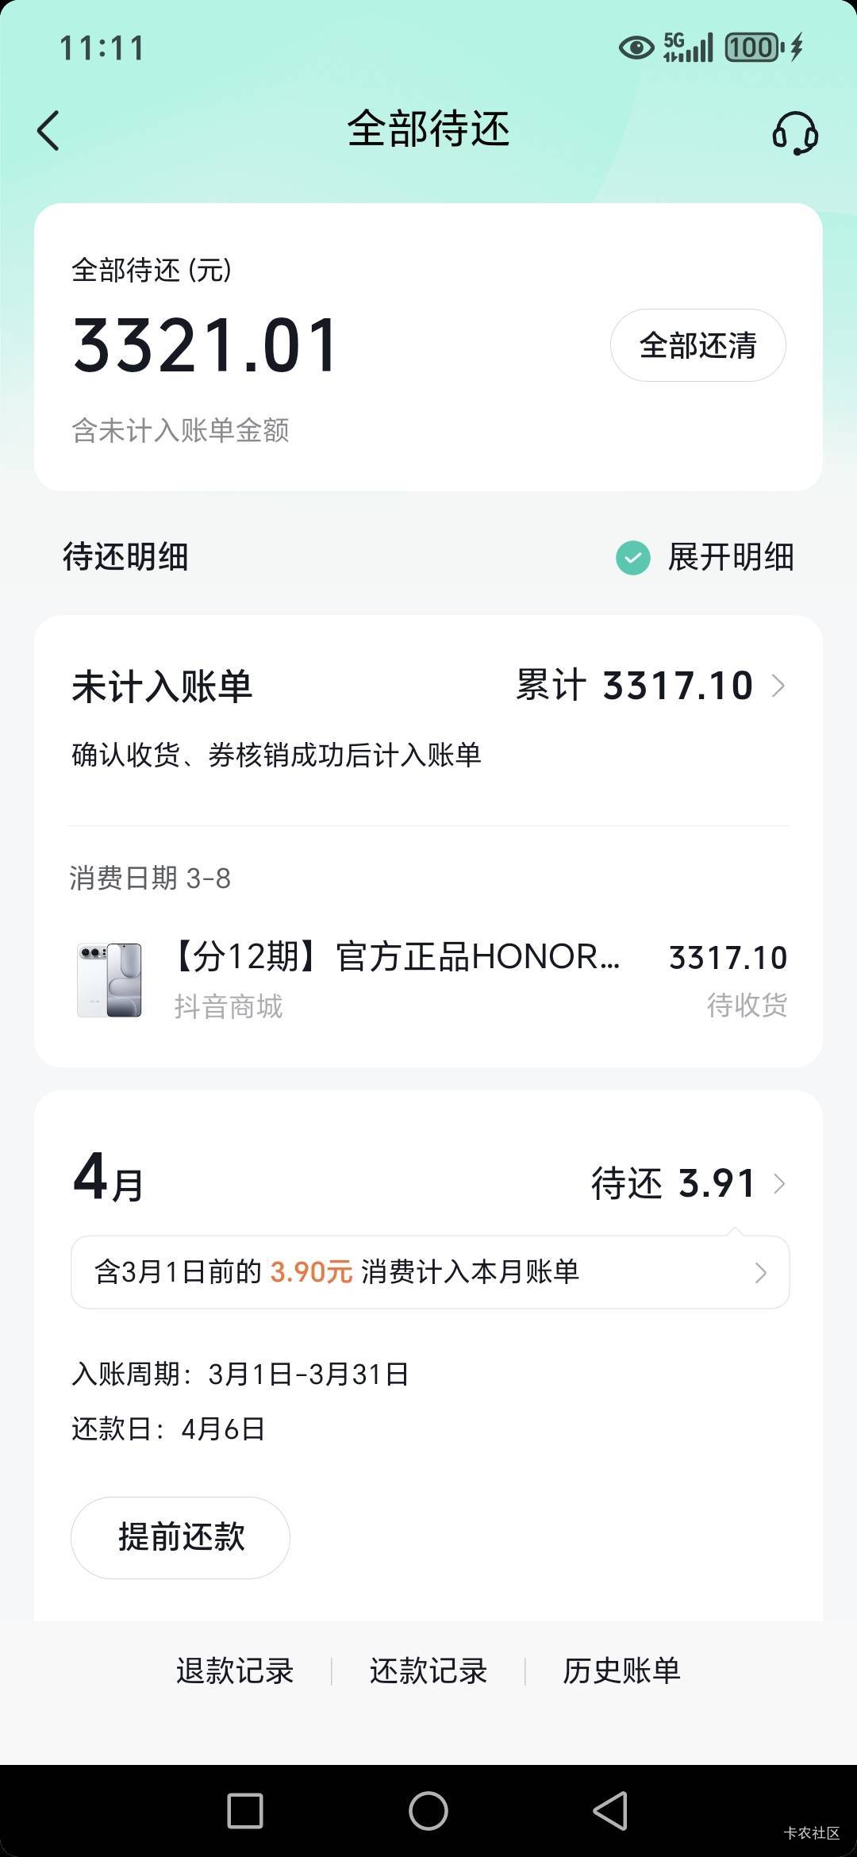Open 含3月1日前的 3.90元 notice arrow

760,1272
